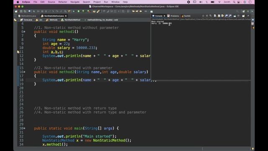Click "Main started" text in console output
Image resolution: width=268 pixels, height=151 pixels.
pyautogui.click(x=157, y=21)
